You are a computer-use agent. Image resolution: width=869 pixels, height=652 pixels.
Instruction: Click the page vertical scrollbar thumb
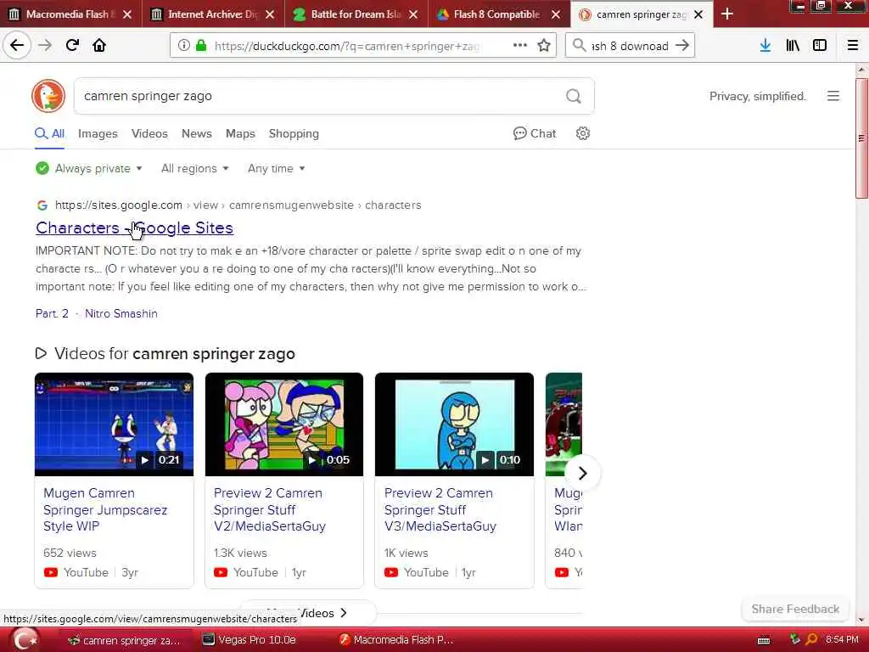(861, 138)
